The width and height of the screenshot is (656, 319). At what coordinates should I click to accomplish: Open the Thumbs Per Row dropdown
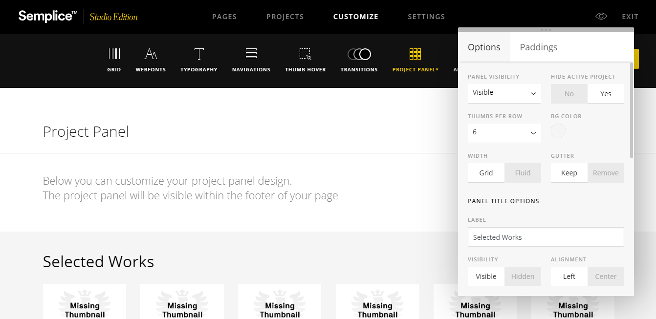(x=504, y=133)
